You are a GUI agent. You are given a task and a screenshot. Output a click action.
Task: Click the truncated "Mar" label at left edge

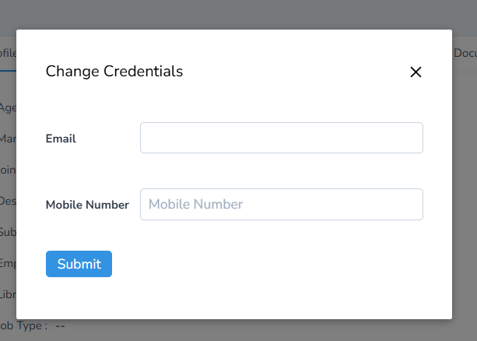pyautogui.click(x=8, y=139)
